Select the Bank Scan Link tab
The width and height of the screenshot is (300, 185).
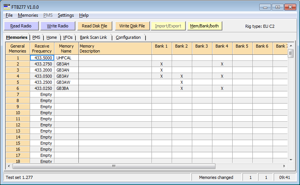pos(93,37)
